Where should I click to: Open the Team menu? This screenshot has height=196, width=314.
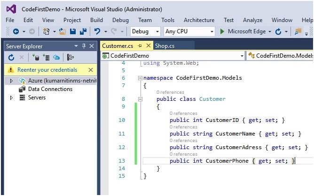pos(145,20)
